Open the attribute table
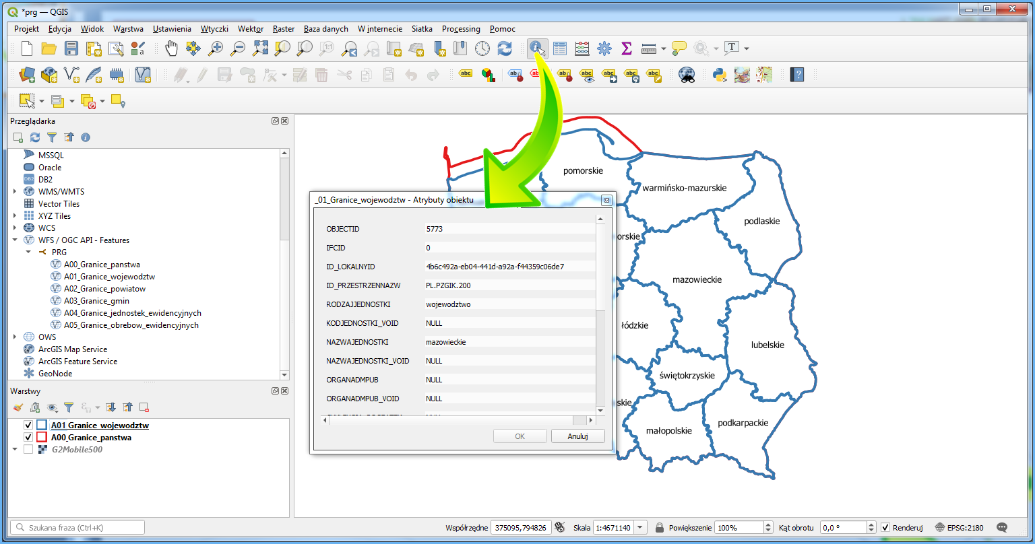Viewport: 1035px width, 544px height. pyautogui.click(x=560, y=48)
